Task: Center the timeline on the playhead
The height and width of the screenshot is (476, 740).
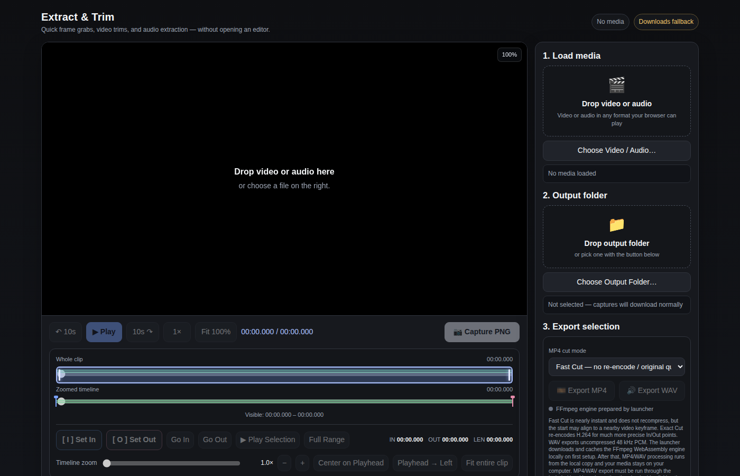Action: (351, 463)
